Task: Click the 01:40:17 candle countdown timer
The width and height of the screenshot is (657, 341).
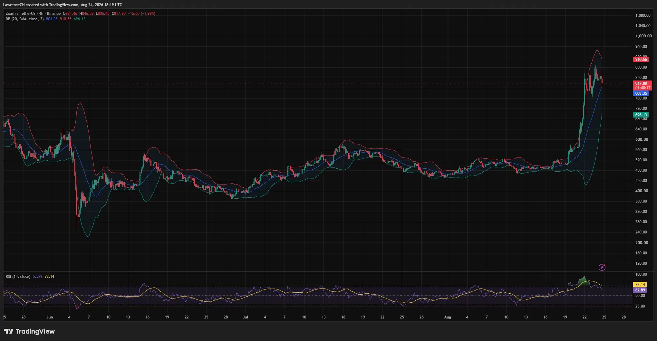Action: [643, 88]
